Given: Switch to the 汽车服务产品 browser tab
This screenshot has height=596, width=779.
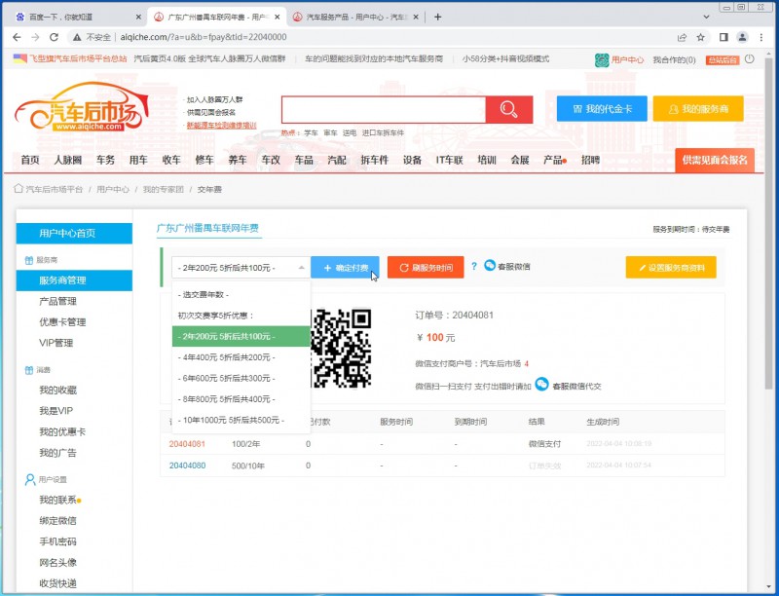Looking at the screenshot, I should click(x=354, y=17).
